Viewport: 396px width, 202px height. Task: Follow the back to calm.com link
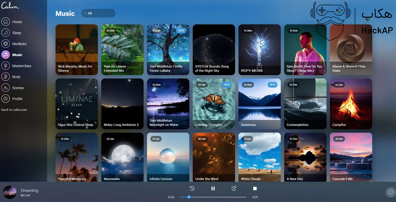(x=14, y=110)
